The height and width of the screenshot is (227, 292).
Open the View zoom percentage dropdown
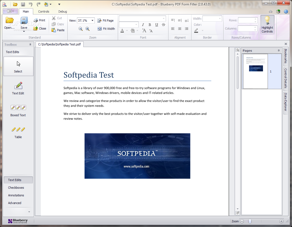coord(92,21)
